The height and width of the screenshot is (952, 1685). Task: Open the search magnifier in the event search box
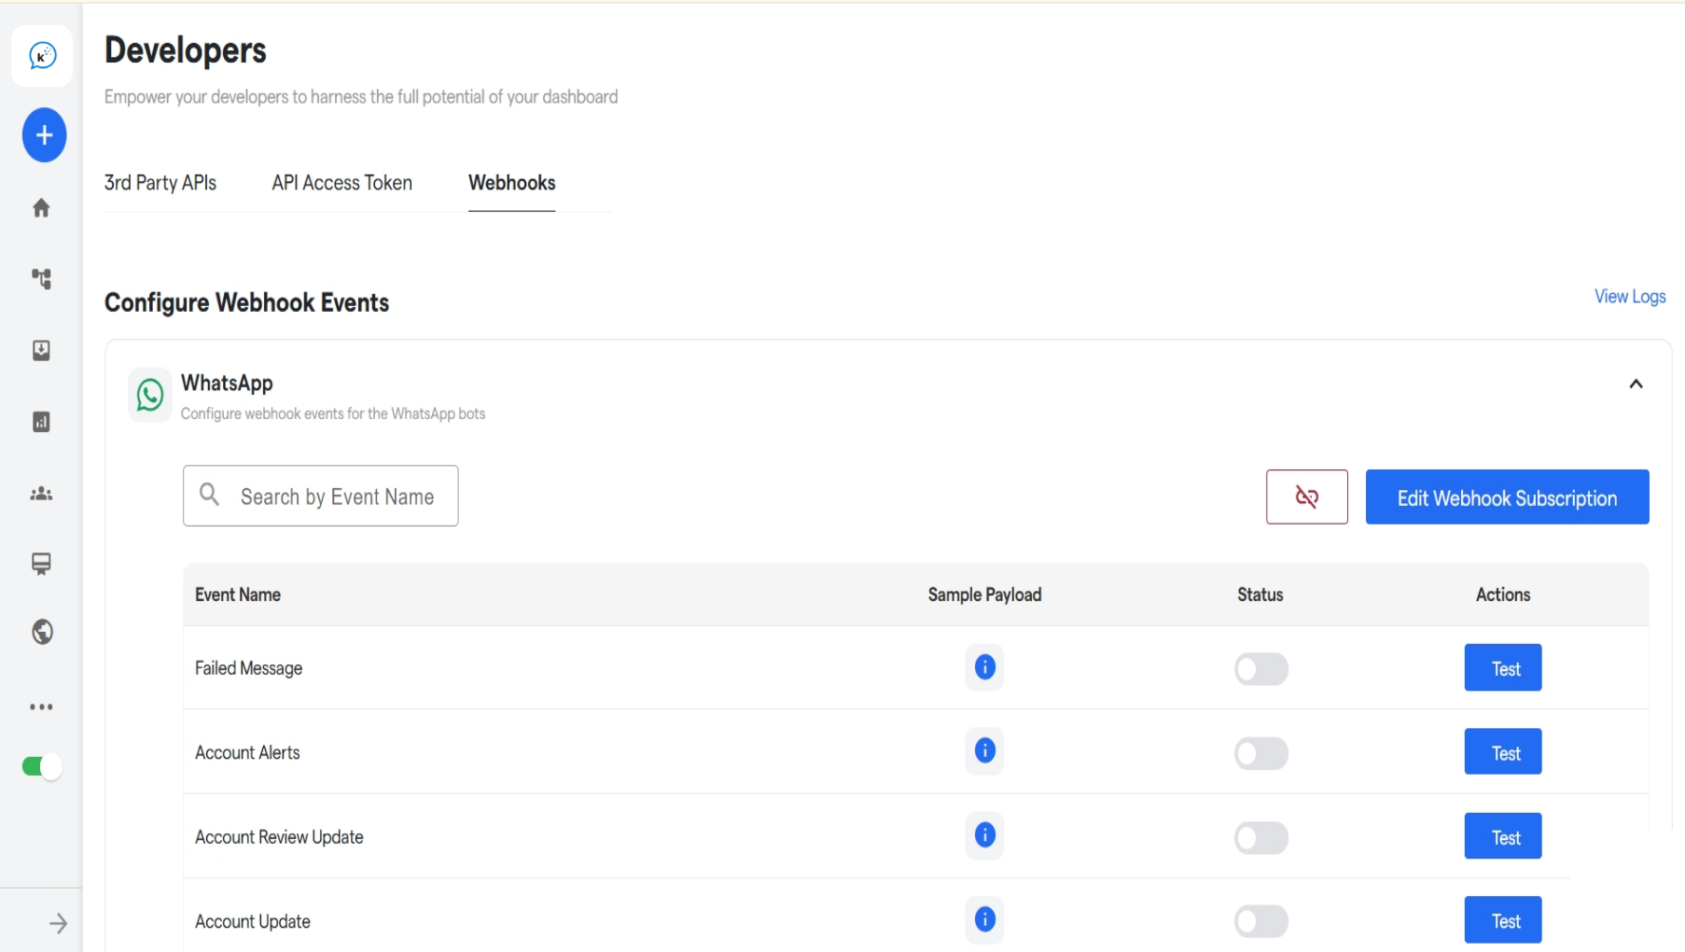[210, 495]
